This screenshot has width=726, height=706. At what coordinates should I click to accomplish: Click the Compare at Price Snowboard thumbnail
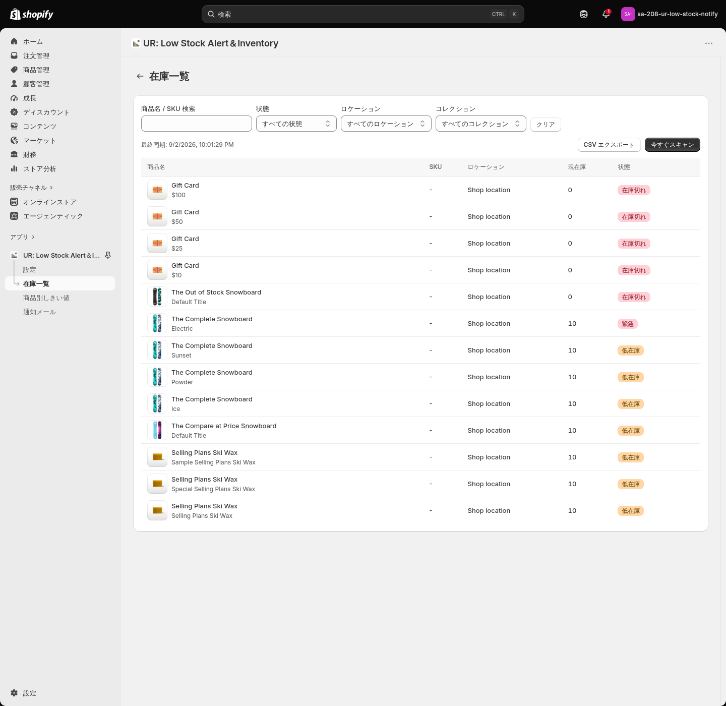pyautogui.click(x=157, y=430)
